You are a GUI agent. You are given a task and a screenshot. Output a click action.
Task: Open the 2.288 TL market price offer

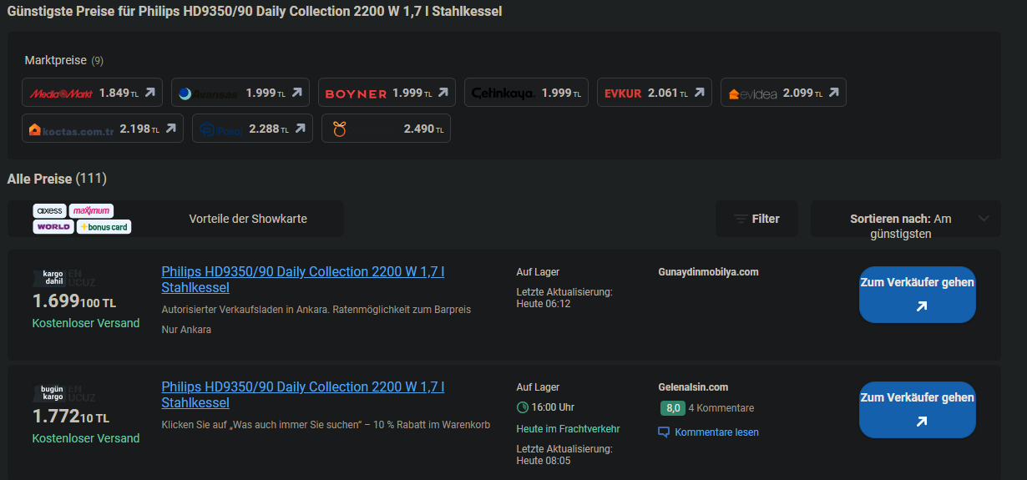[x=252, y=129]
